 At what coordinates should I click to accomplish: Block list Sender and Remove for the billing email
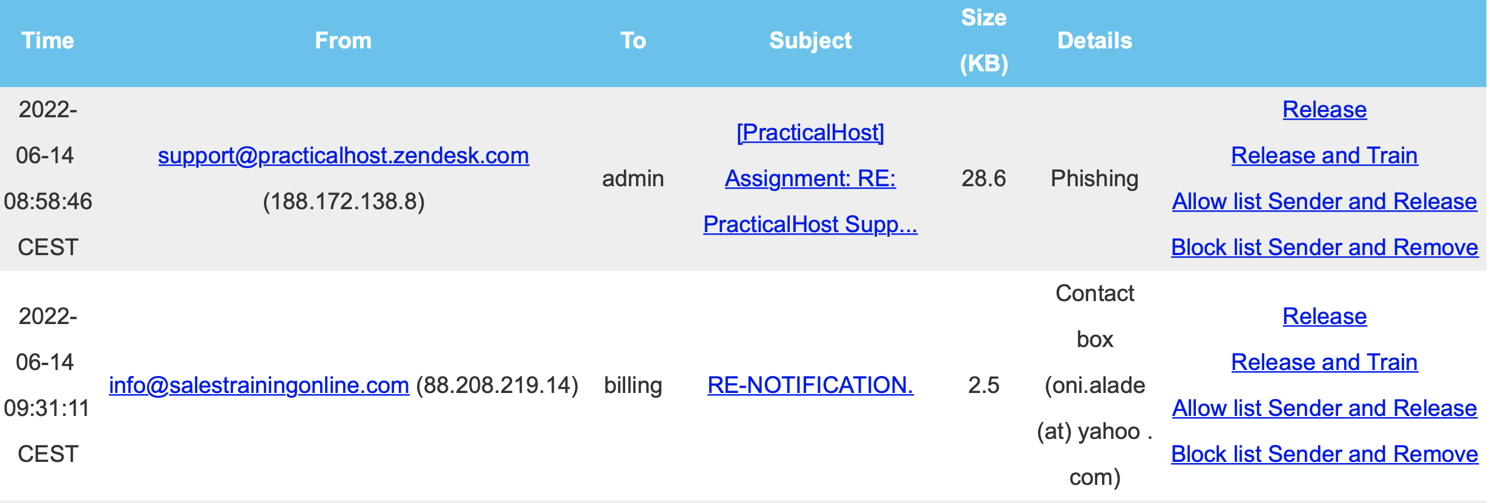coord(1325,455)
